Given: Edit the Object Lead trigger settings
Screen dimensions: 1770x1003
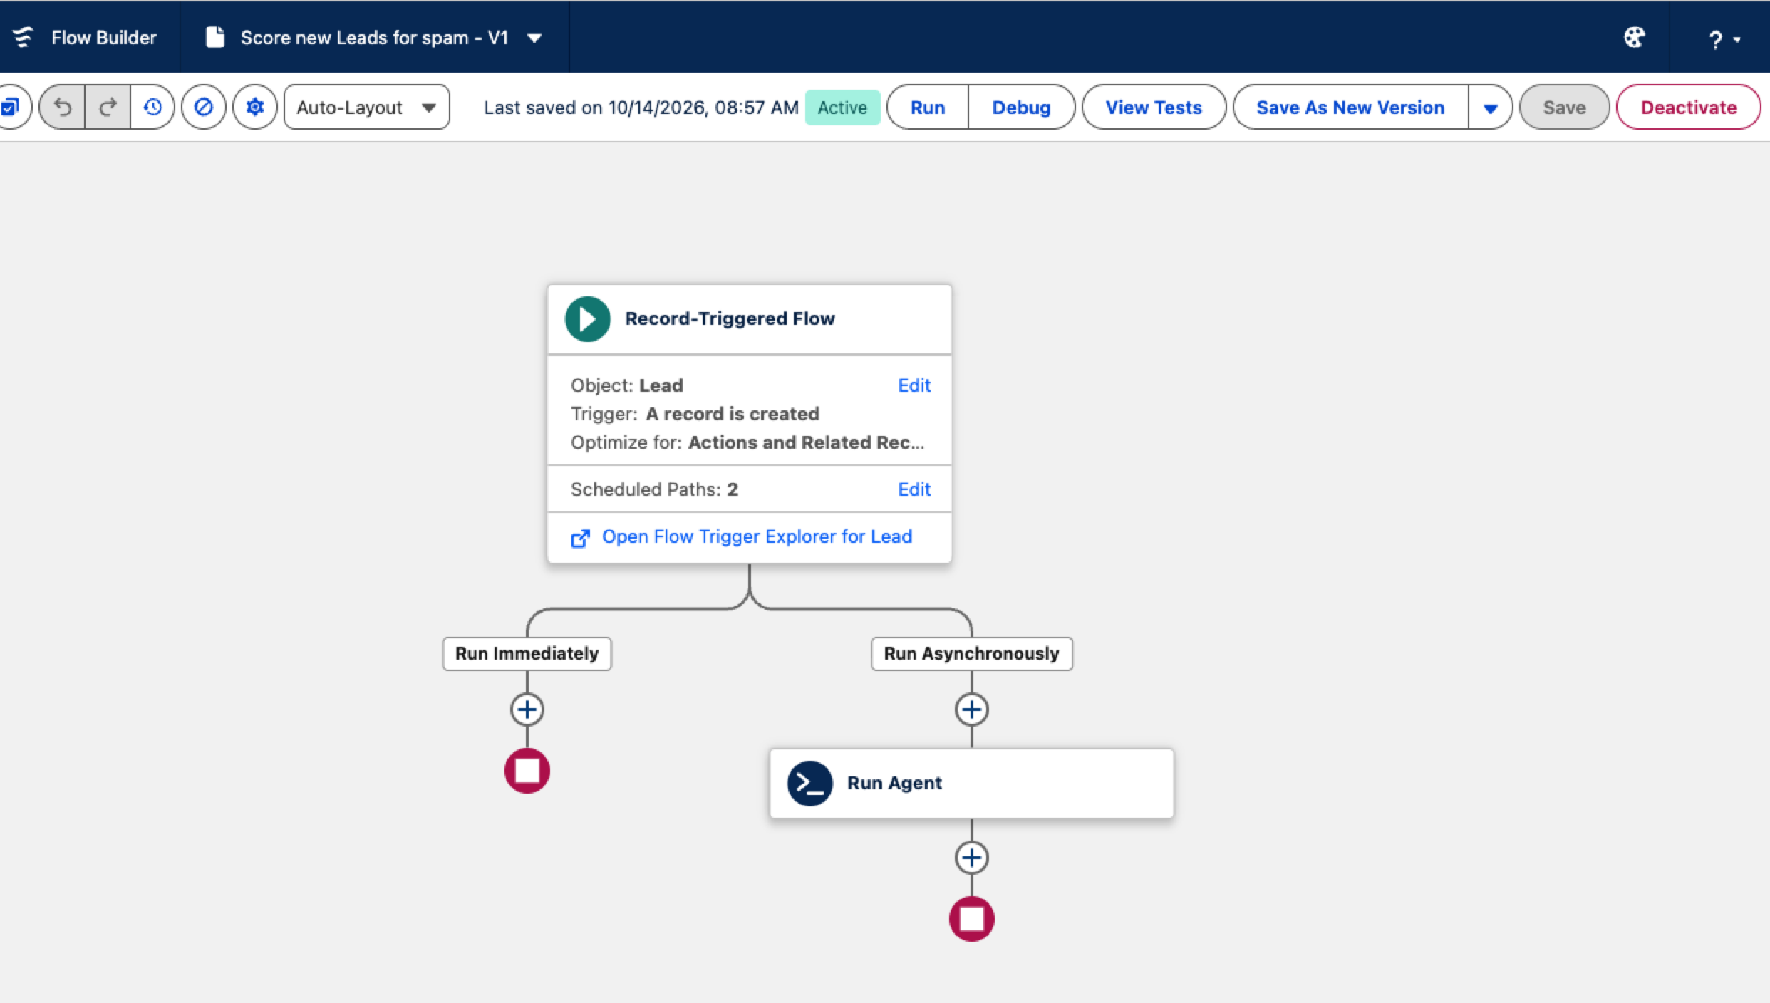Looking at the screenshot, I should click(x=914, y=385).
